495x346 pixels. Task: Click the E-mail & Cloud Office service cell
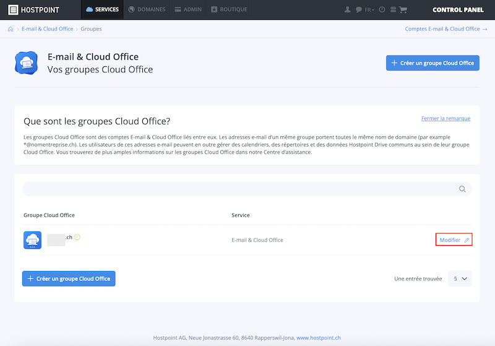tap(257, 240)
